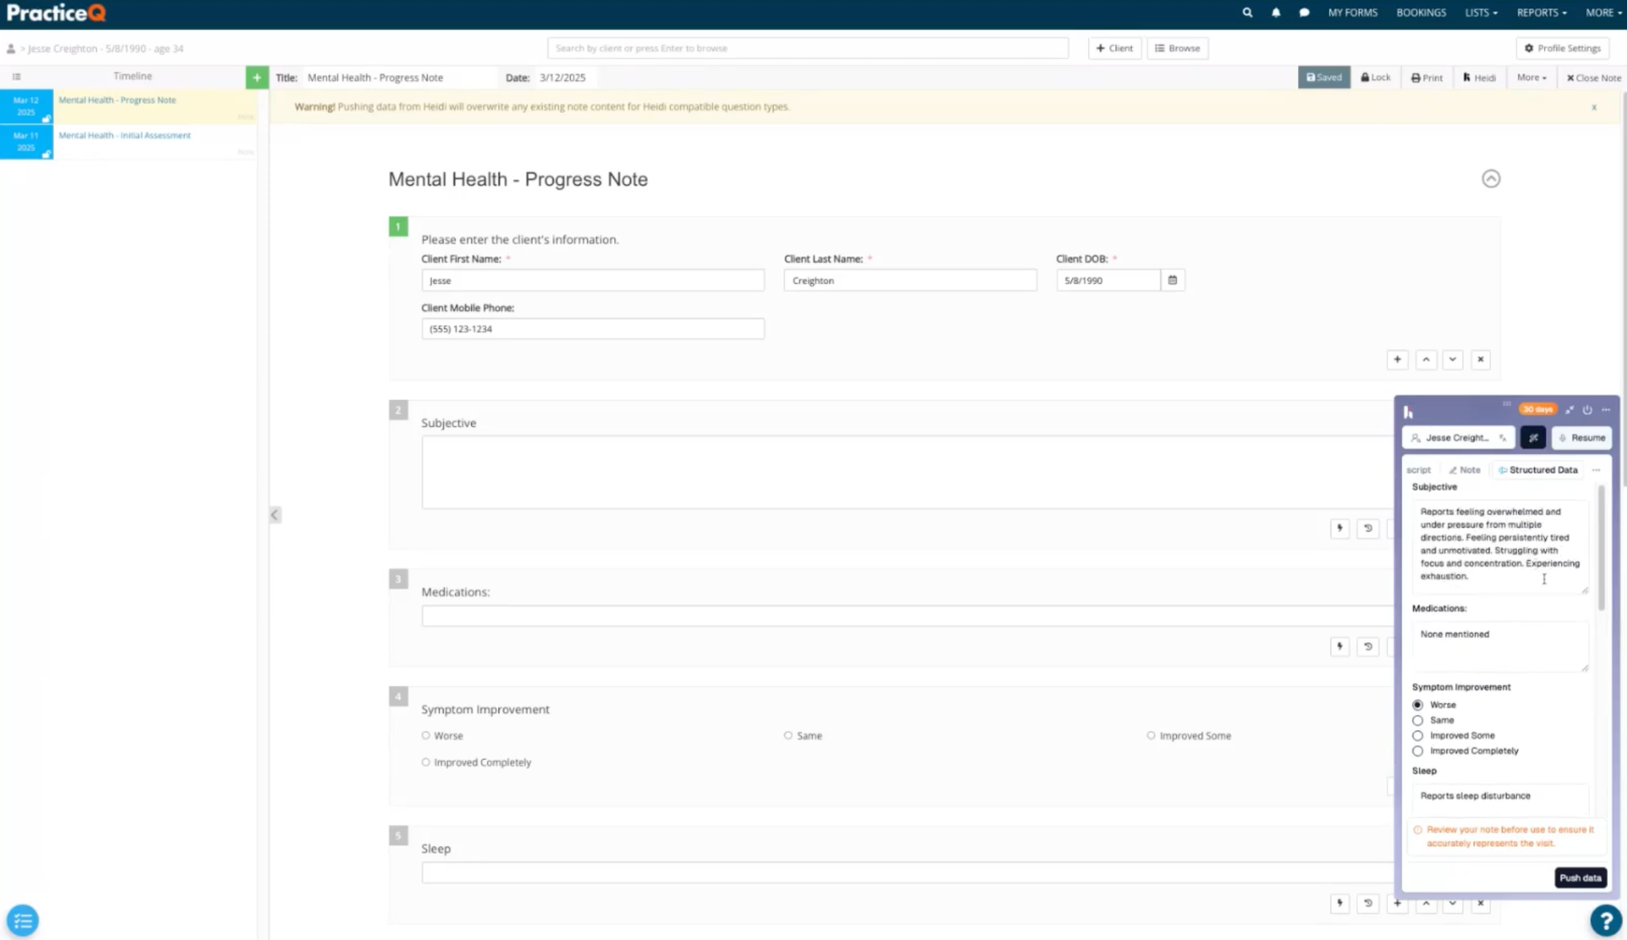The width and height of the screenshot is (1627, 940).
Task: Click the Saved button
Action: click(1323, 77)
